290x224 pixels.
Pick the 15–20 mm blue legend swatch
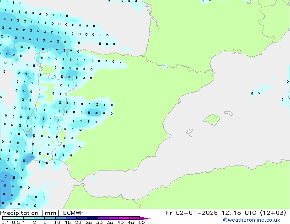tap(71, 218)
